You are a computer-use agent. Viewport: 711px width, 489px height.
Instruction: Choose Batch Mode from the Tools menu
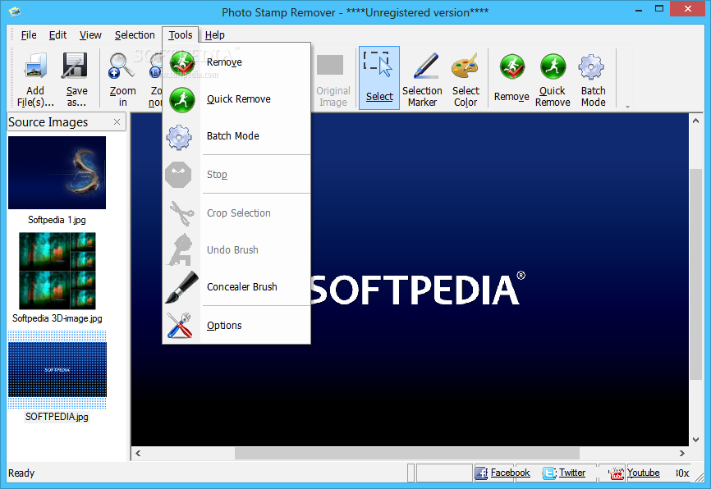click(236, 136)
